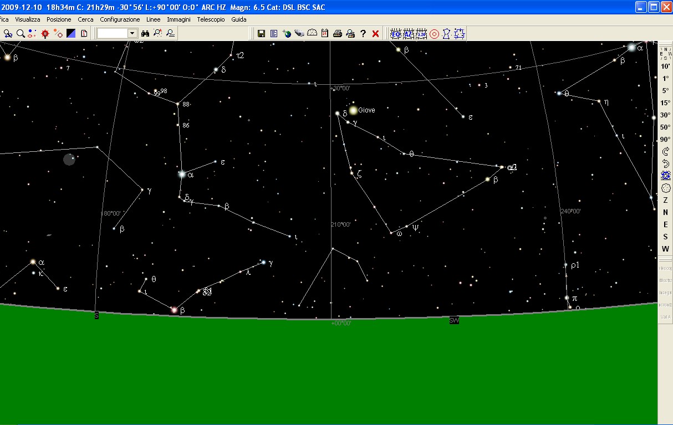Point view east with E button
Viewport: 673px width, 425px height.
point(665,225)
